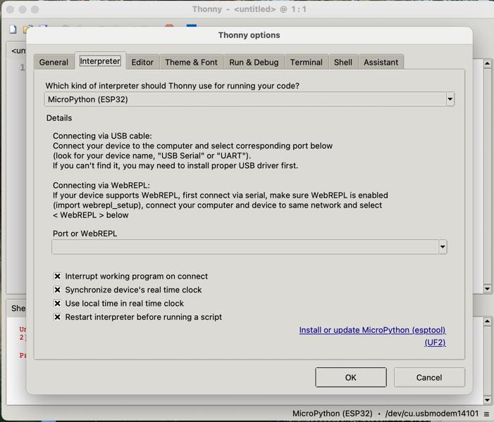Expand the interpreter list arrow button
This screenshot has height=422, width=494.
[450, 99]
